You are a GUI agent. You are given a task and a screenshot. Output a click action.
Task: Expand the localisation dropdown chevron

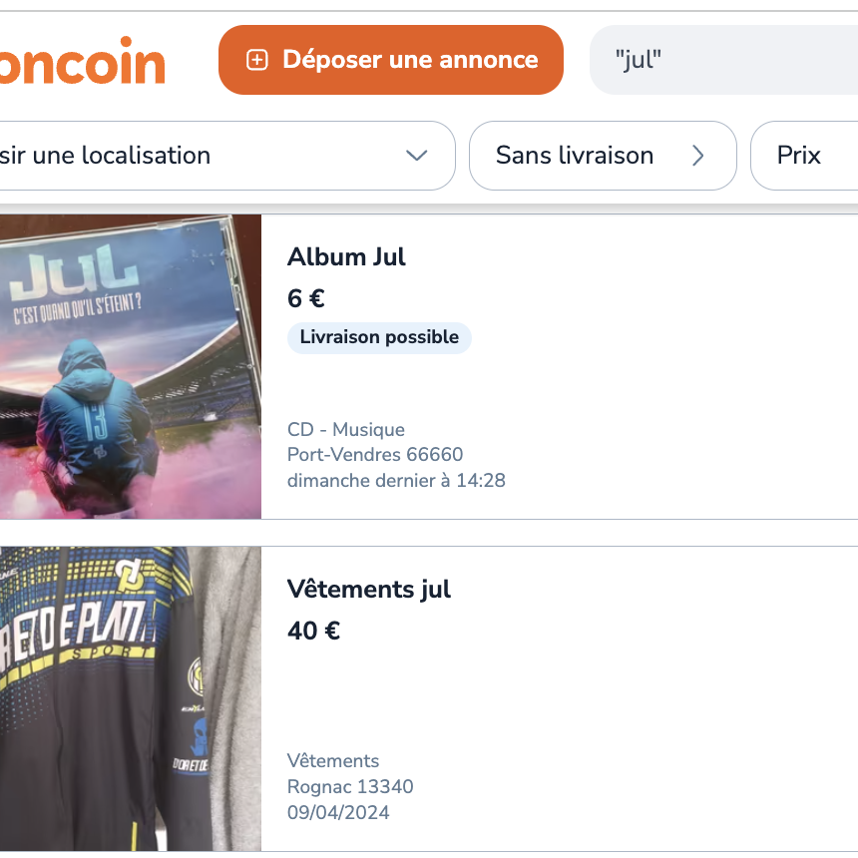417,156
